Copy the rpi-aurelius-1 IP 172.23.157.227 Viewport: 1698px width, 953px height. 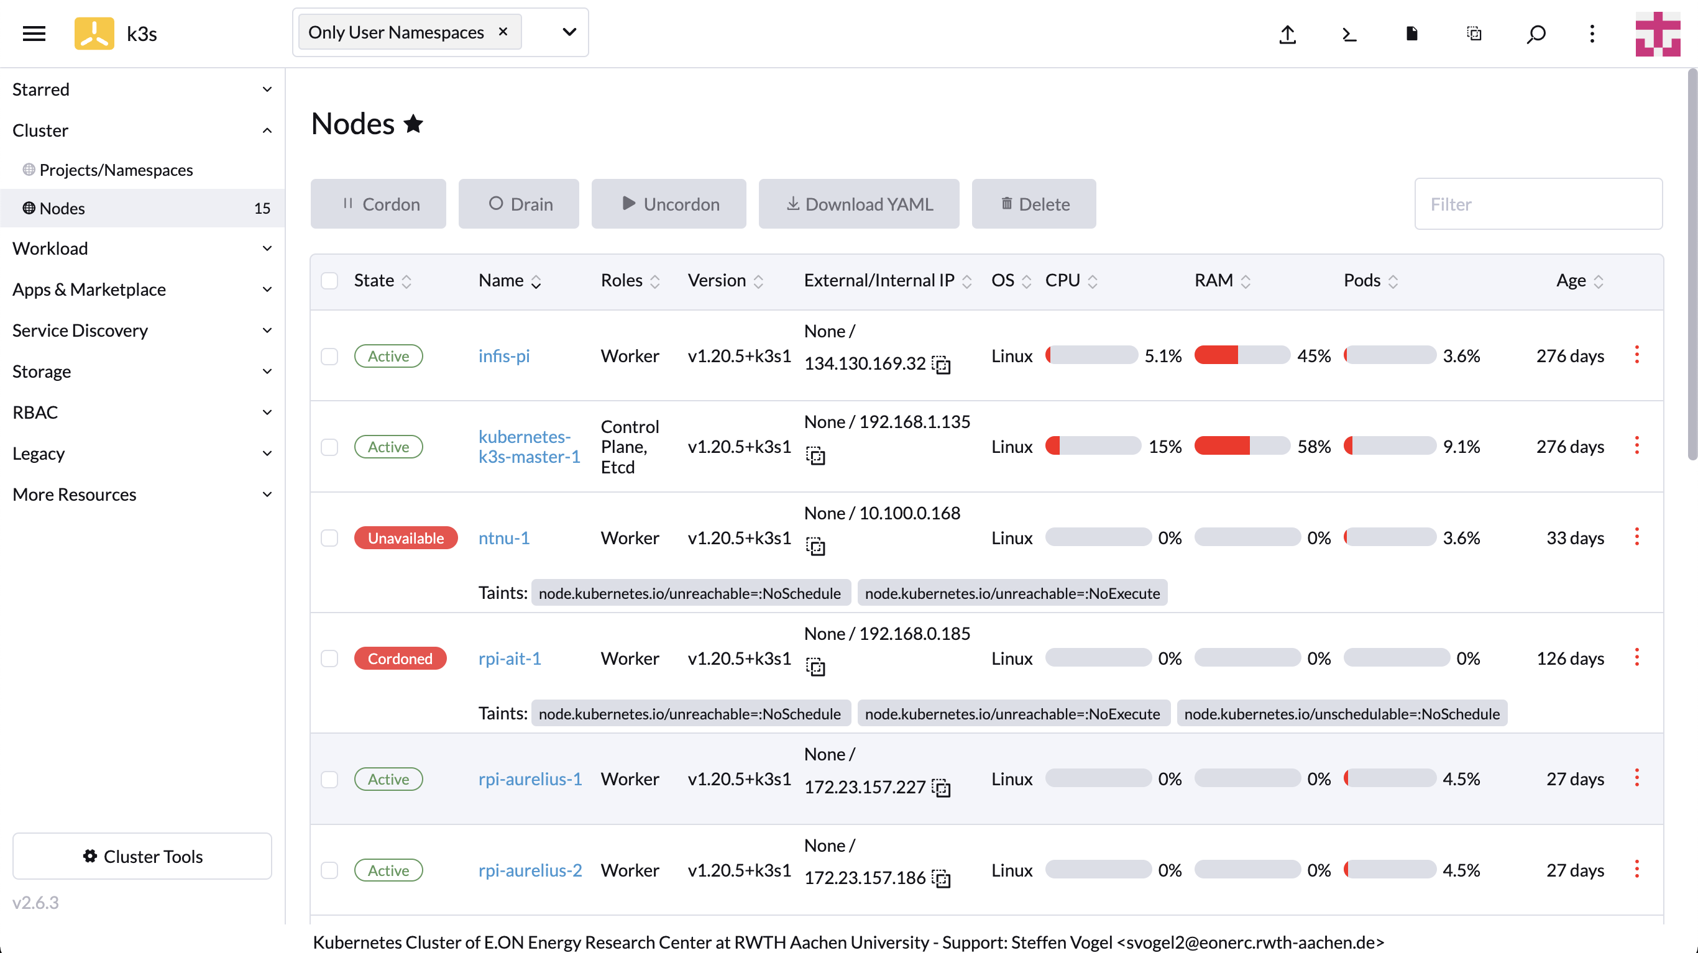tap(941, 788)
